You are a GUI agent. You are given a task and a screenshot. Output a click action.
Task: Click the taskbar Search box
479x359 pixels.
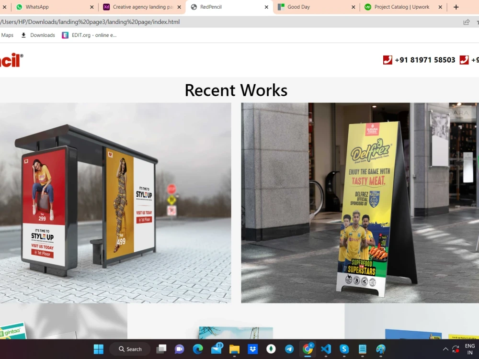click(130, 349)
